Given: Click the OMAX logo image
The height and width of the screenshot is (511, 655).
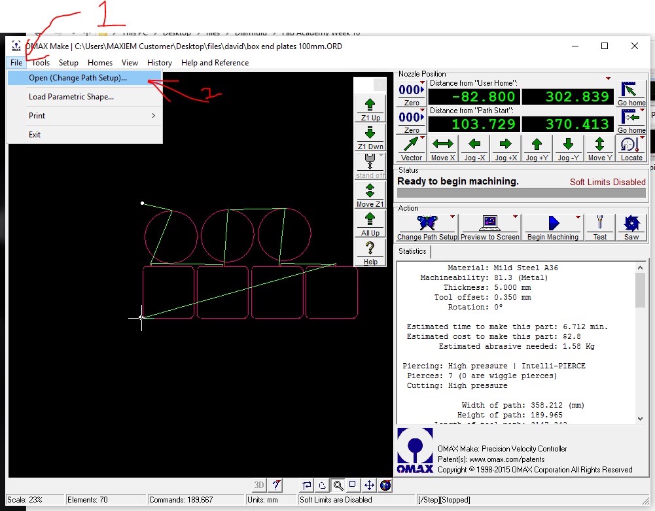Looking at the screenshot, I should [415, 451].
